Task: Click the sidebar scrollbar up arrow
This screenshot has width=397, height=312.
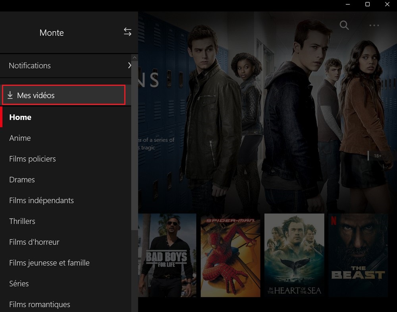Action: click(x=134, y=58)
